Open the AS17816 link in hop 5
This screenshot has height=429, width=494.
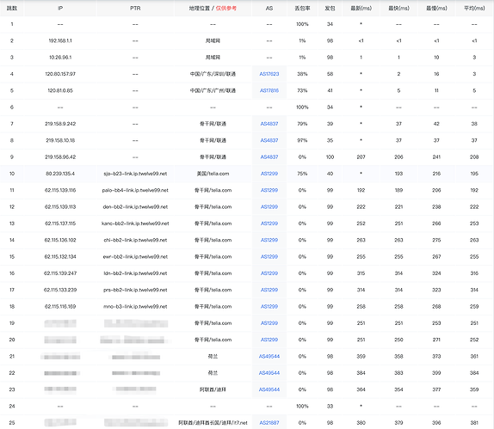(x=269, y=90)
